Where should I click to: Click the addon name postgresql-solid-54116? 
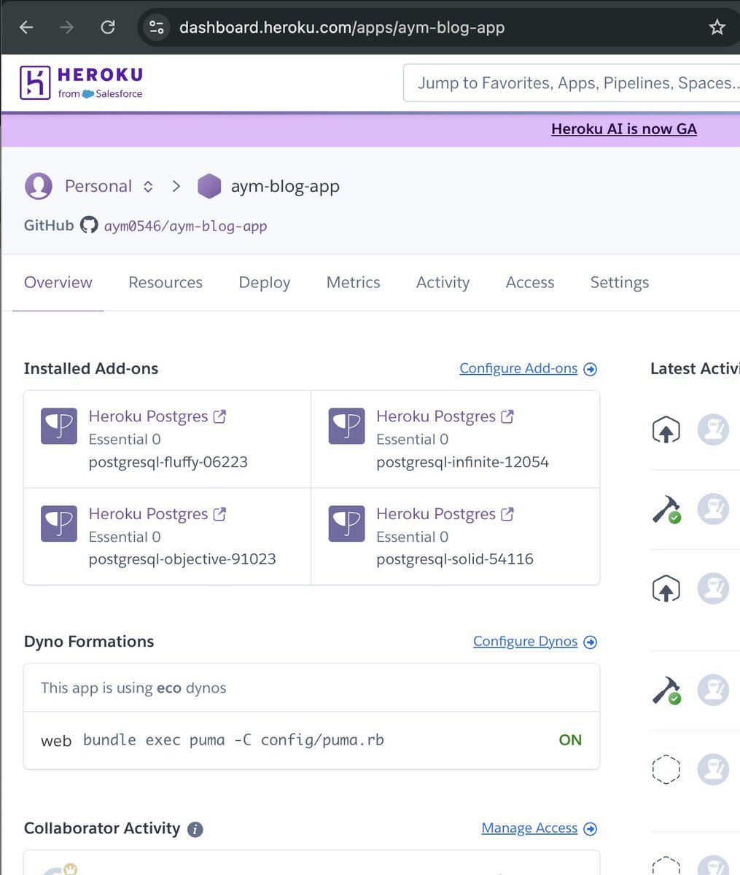click(x=455, y=559)
